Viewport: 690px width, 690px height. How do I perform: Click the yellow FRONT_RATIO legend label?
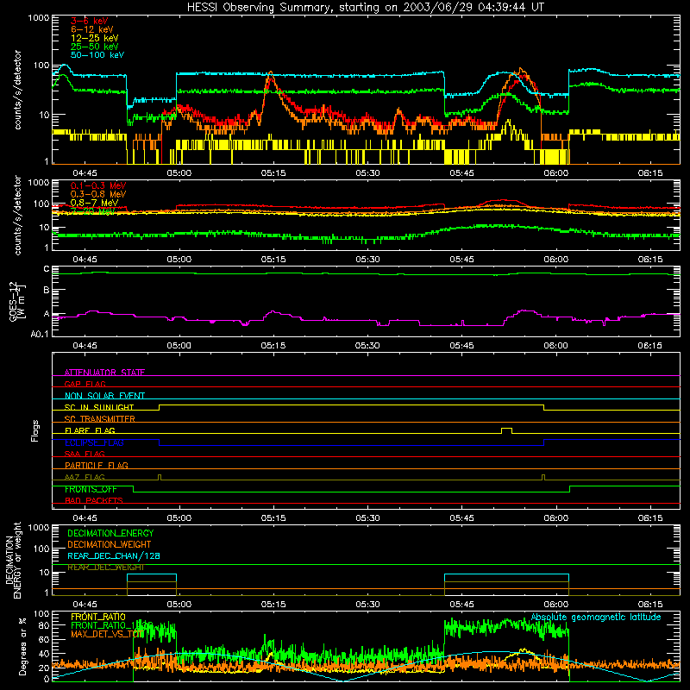[98, 617]
